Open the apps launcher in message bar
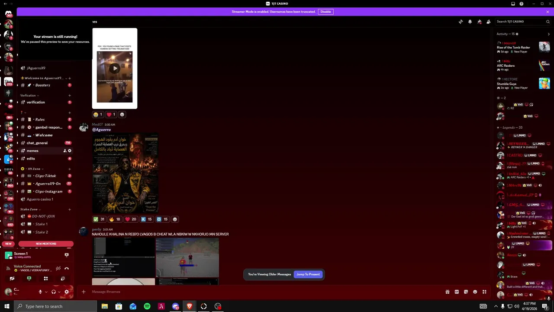The image size is (554, 312). point(484,292)
